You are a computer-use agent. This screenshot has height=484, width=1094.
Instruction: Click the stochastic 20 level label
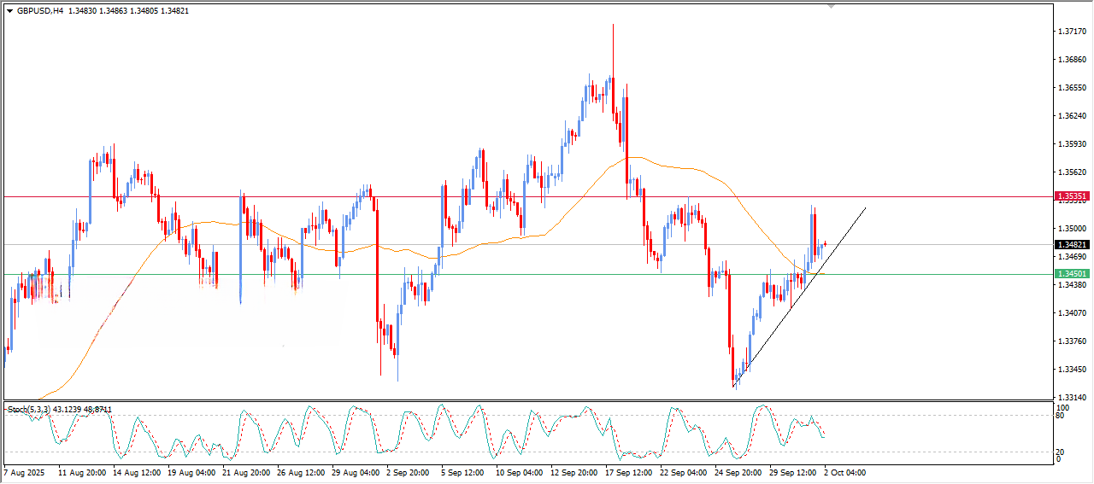1061,452
